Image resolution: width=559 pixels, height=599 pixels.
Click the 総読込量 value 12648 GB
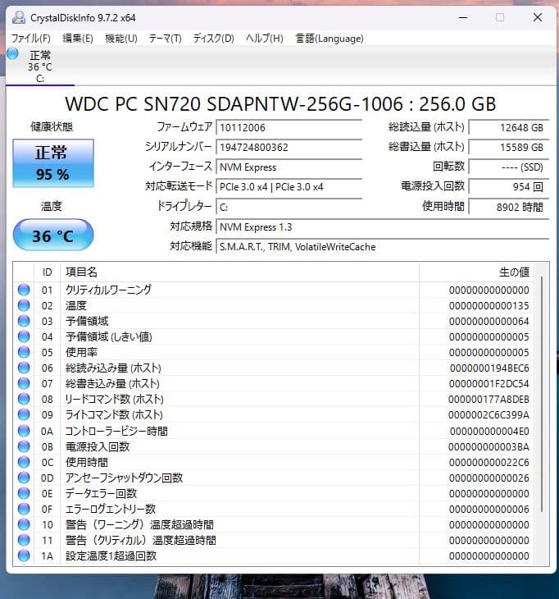click(509, 127)
